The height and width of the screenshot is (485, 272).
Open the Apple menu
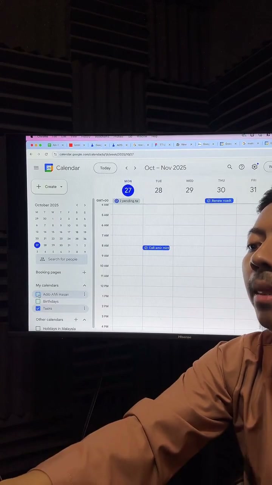click(x=31, y=137)
